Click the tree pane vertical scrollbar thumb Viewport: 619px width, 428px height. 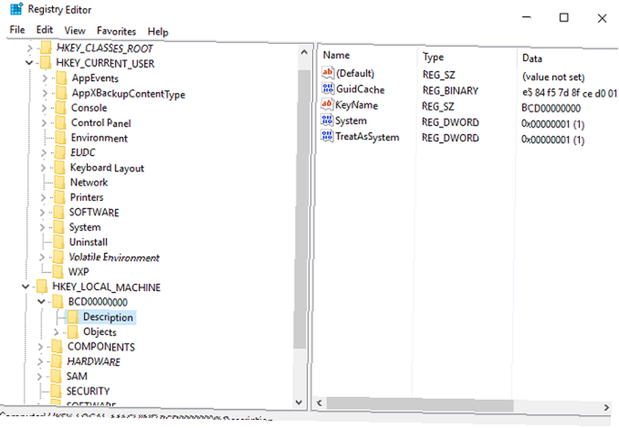pyautogui.click(x=303, y=209)
